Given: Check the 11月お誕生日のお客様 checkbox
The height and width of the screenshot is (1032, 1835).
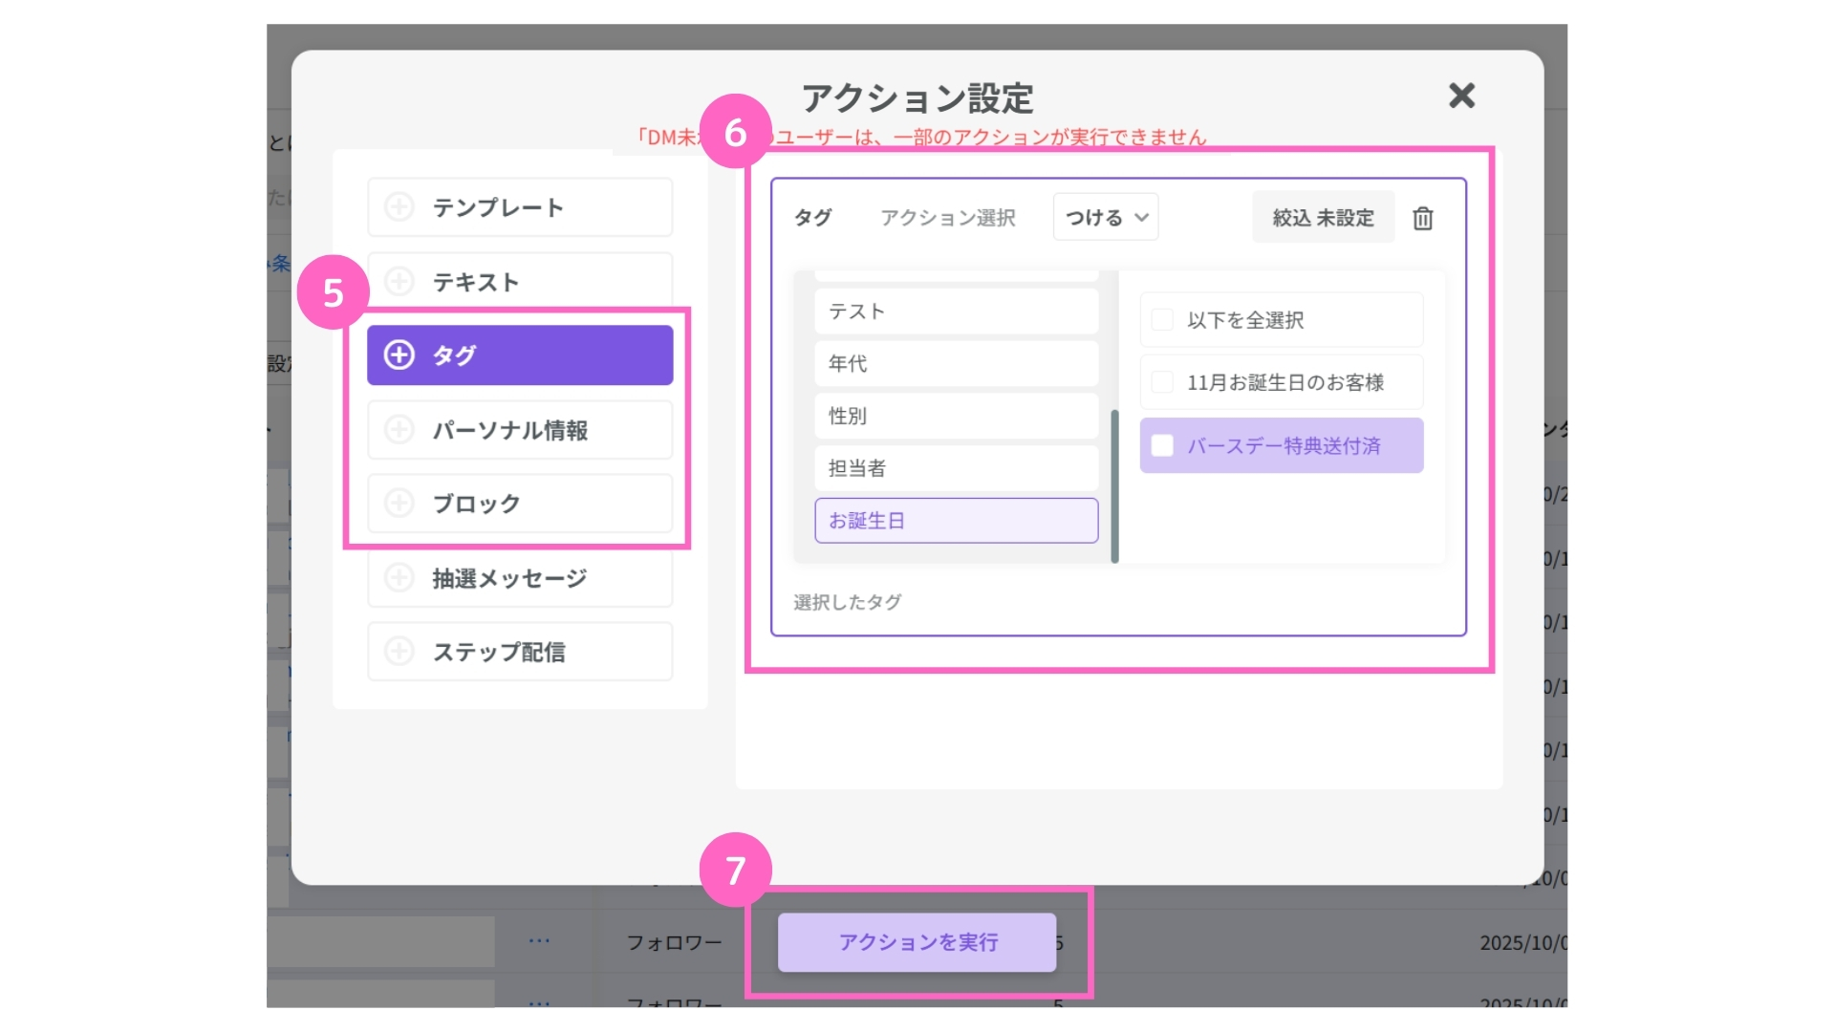Looking at the screenshot, I should tap(1162, 382).
